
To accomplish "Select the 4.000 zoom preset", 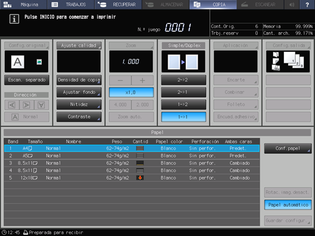I will (120, 105).
